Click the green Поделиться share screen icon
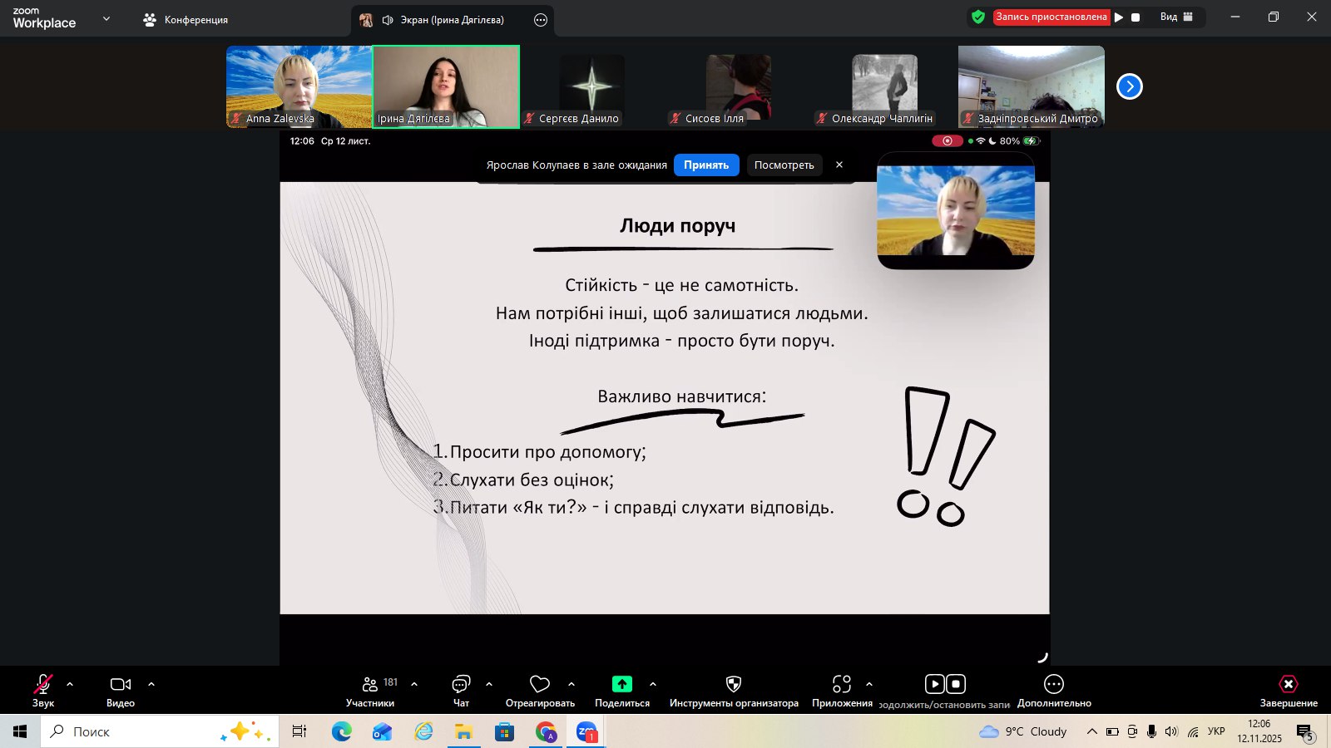This screenshot has height=748, width=1331. pos(622,684)
